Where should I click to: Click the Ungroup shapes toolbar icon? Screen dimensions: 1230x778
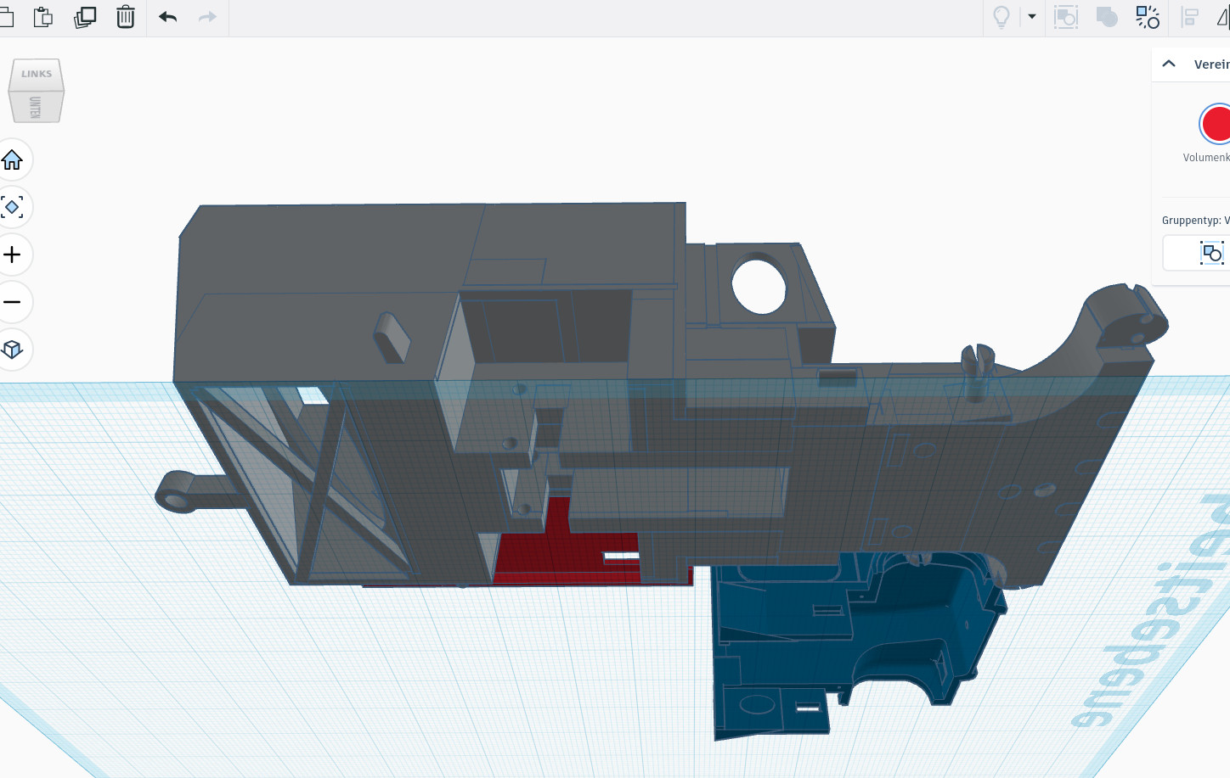point(1147,17)
